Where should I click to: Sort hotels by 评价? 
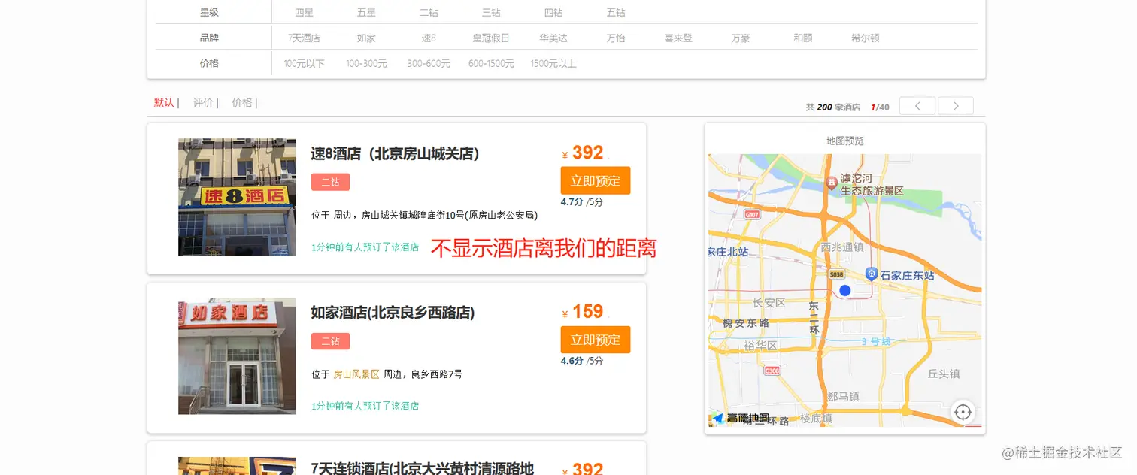pyautogui.click(x=203, y=103)
